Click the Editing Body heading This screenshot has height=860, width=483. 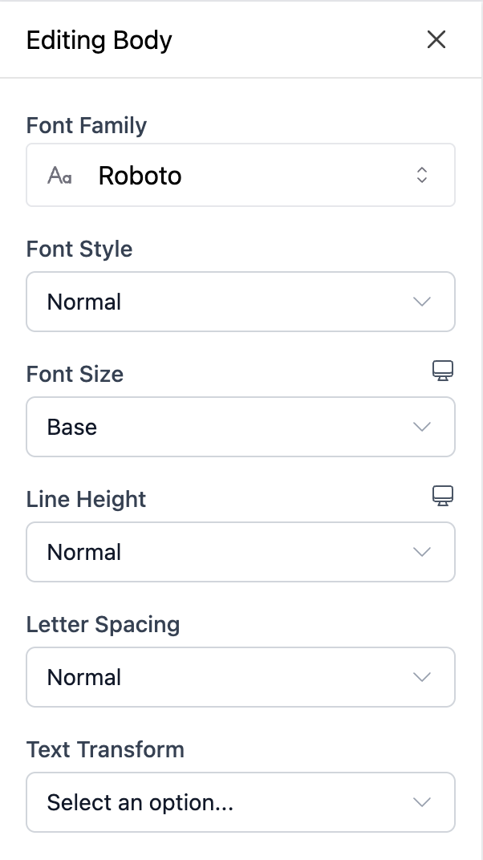click(x=99, y=39)
